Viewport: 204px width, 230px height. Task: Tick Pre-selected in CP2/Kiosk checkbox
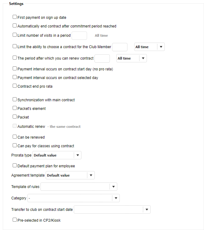(15, 220)
